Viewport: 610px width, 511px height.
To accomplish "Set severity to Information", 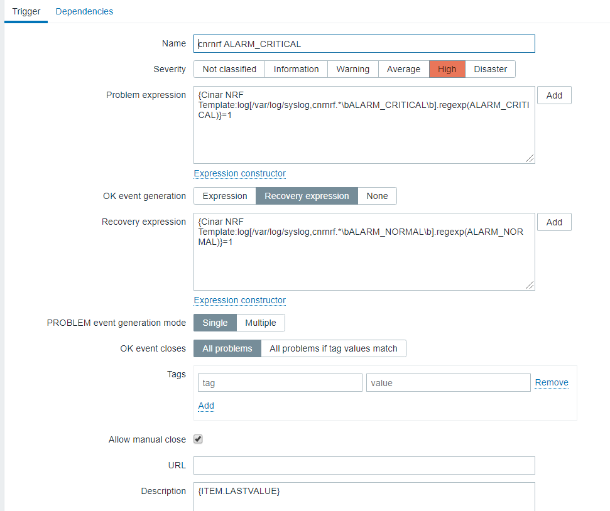I will click(x=296, y=69).
